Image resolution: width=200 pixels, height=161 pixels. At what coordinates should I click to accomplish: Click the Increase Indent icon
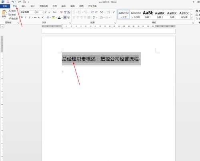(96, 12)
